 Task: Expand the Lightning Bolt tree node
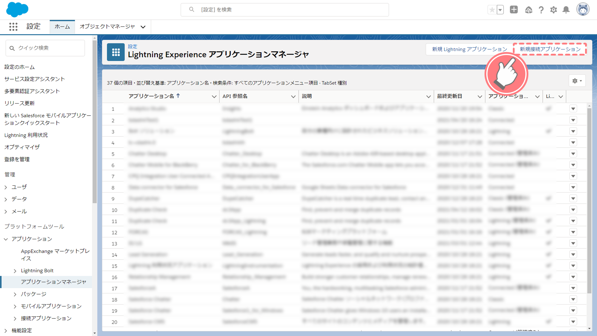15,271
